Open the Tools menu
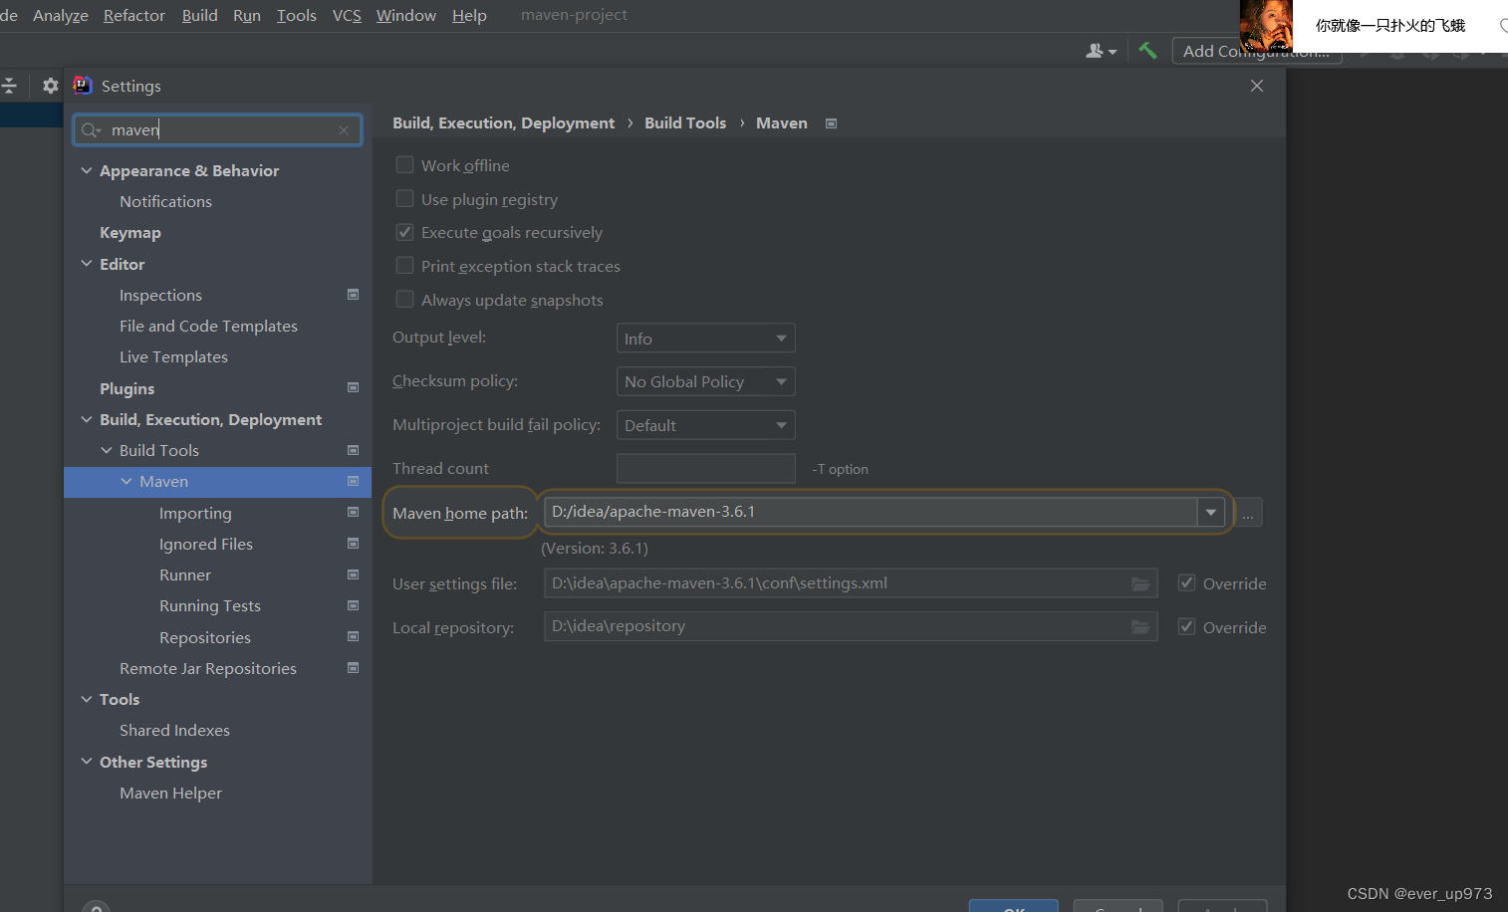 [297, 16]
